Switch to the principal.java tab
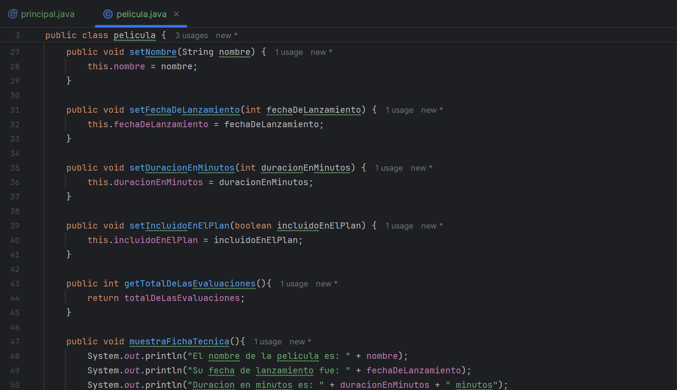This screenshot has height=390, width=677. click(42, 14)
